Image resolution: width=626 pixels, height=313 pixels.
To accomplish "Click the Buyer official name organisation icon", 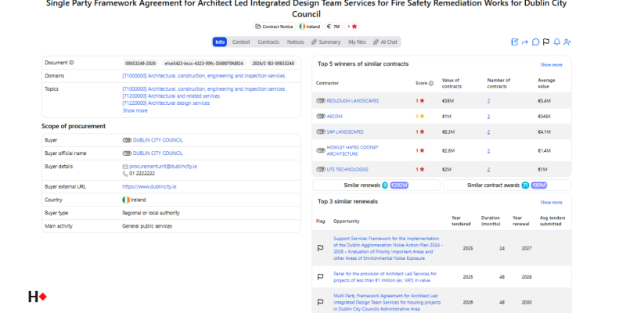I will (x=127, y=153).
